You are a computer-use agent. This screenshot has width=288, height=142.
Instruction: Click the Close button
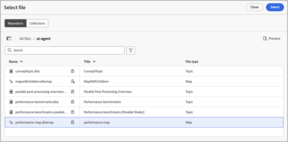click(x=254, y=7)
